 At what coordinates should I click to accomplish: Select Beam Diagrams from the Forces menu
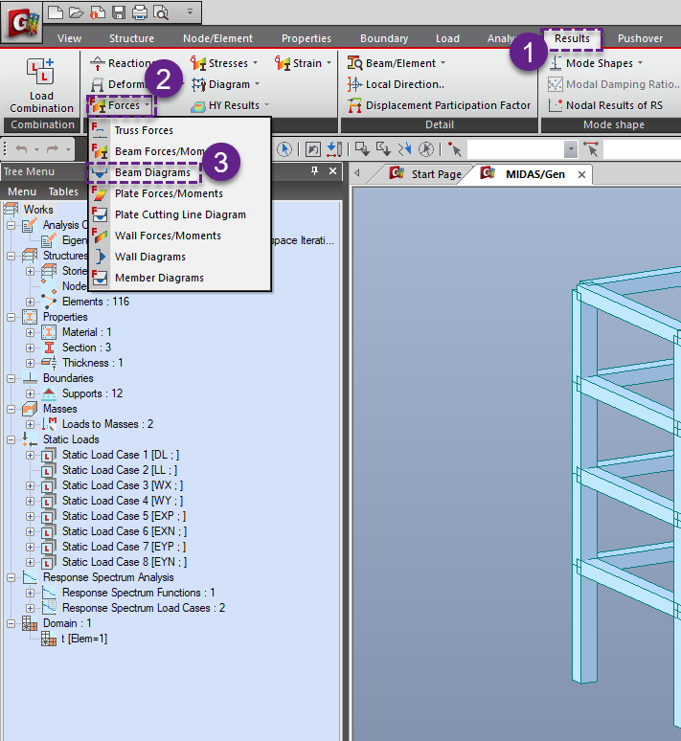180,172
